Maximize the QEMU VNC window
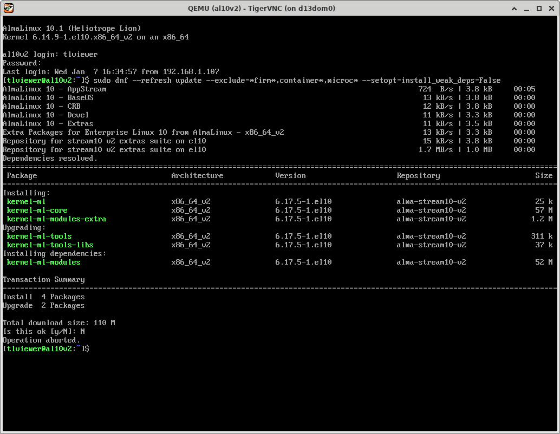560x434 pixels. click(x=539, y=8)
